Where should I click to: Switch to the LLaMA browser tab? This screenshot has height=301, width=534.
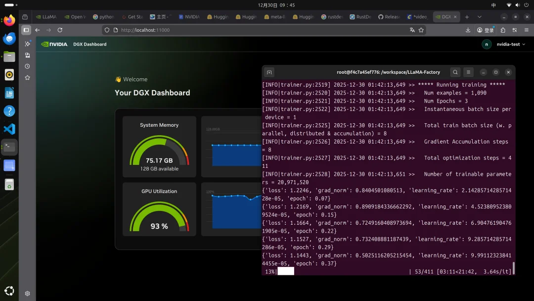(46, 17)
